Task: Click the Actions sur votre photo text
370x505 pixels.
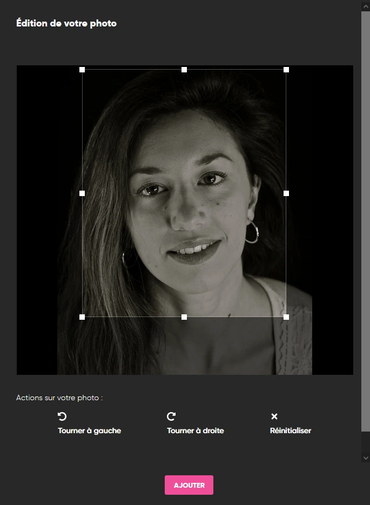Action: click(59, 398)
